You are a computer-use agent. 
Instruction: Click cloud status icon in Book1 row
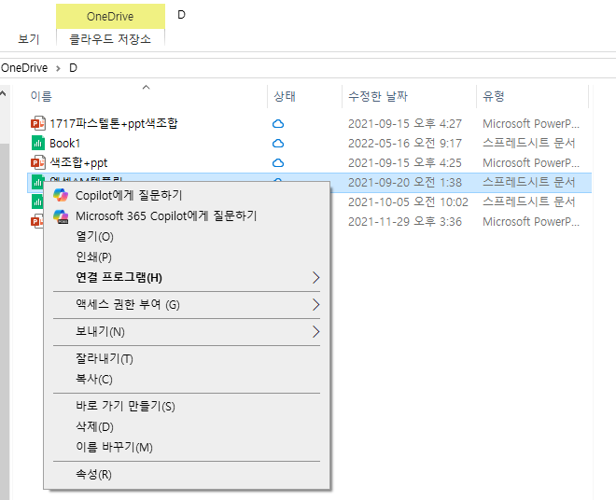pyautogui.click(x=278, y=144)
